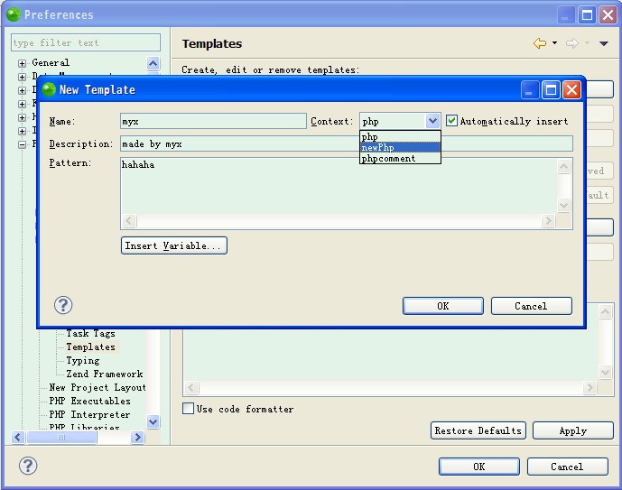This screenshot has height=490, width=622.
Task: Click into the Name text field
Action: [213, 121]
